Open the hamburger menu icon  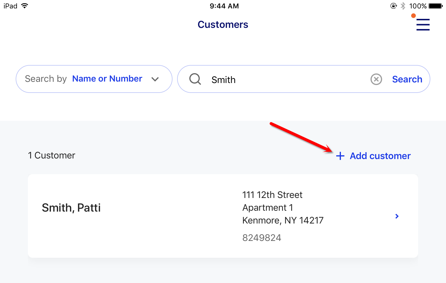click(423, 24)
